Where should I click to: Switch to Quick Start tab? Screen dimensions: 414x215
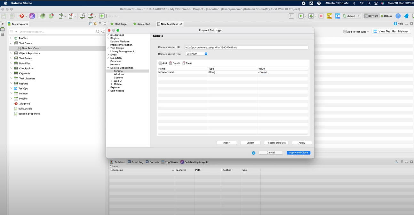click(142, 24)
